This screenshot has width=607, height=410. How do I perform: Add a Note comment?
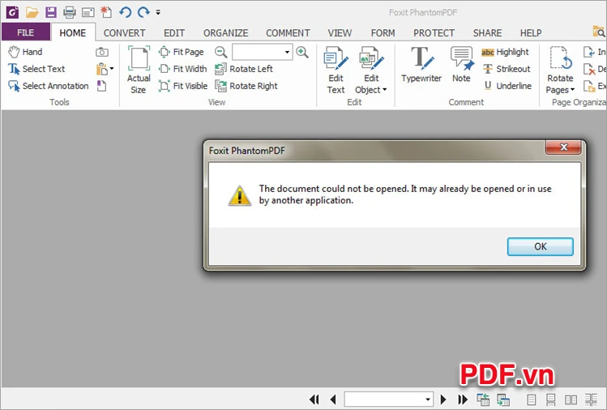pyautogui.click(x=461, y=64)
